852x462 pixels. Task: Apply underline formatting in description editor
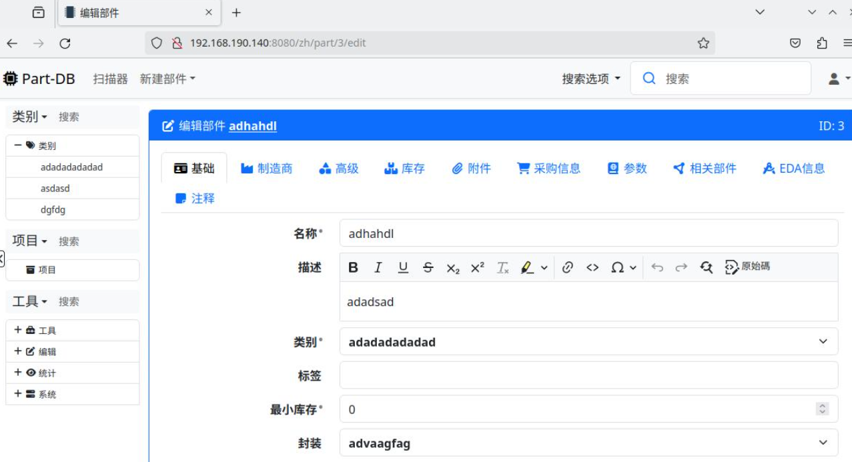403,267
